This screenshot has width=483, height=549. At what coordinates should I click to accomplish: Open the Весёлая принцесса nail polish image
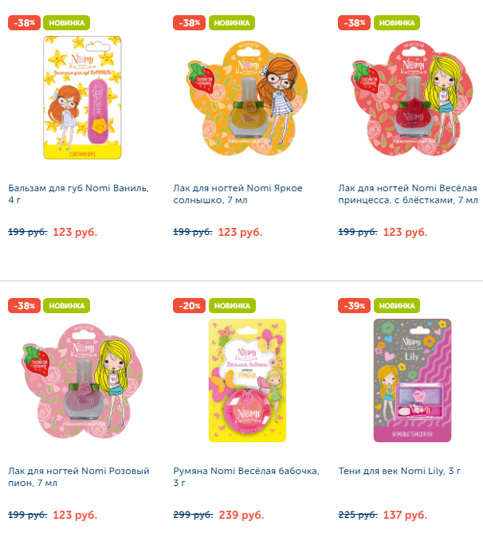[412, 98]
